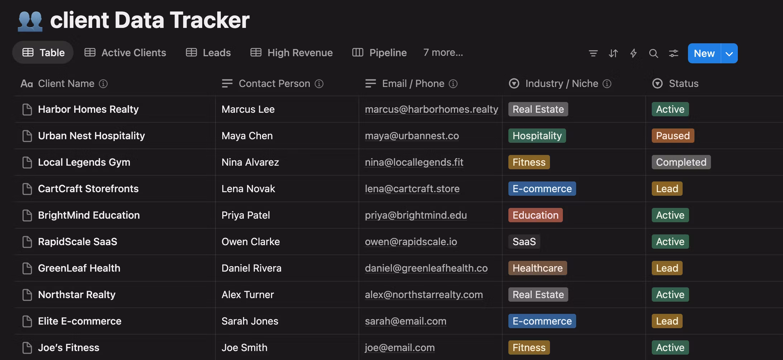This screenshot has width=783, height=360.
Task: Open joe@email.com email link
Action: coord(400,347)
